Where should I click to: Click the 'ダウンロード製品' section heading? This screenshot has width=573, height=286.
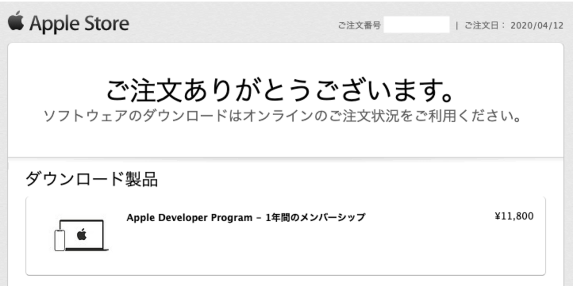pos(92,179)
